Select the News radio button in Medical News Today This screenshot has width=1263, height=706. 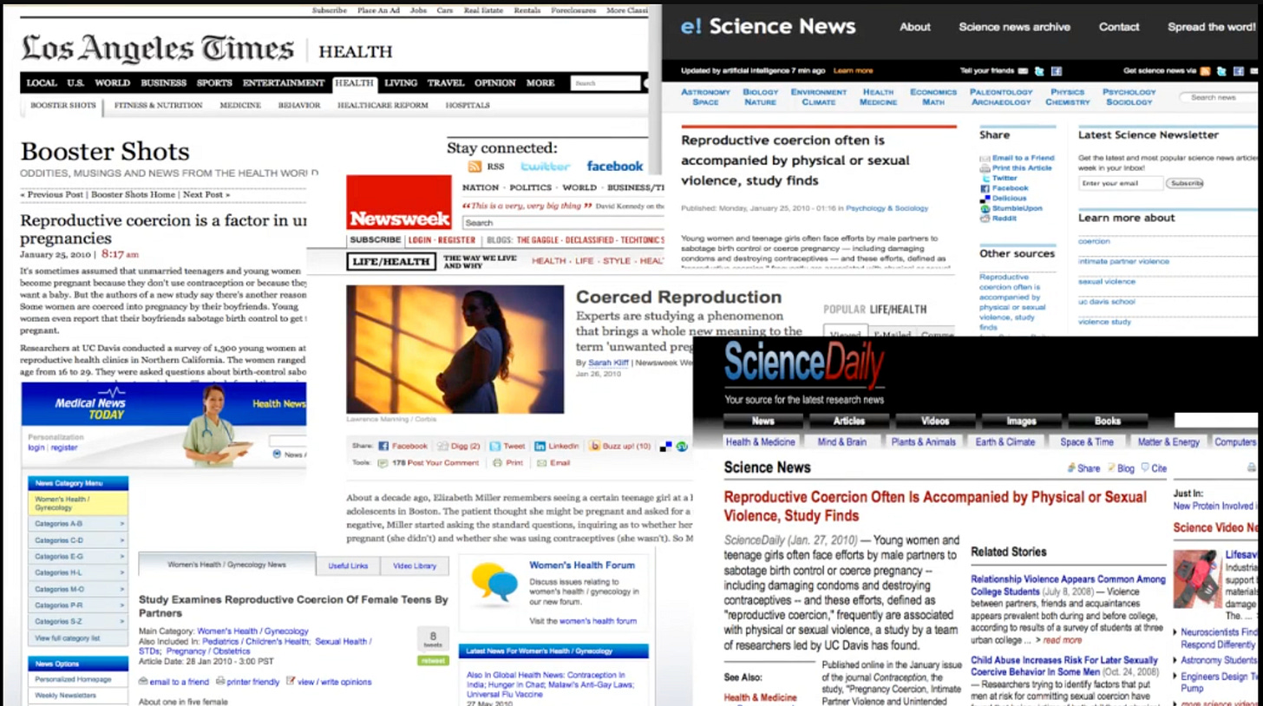pos(277,454)
